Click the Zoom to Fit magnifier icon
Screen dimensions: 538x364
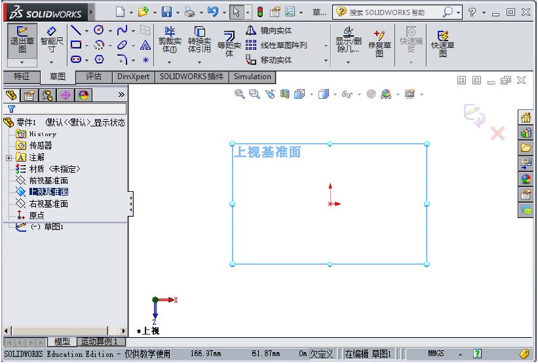(240, 94)
